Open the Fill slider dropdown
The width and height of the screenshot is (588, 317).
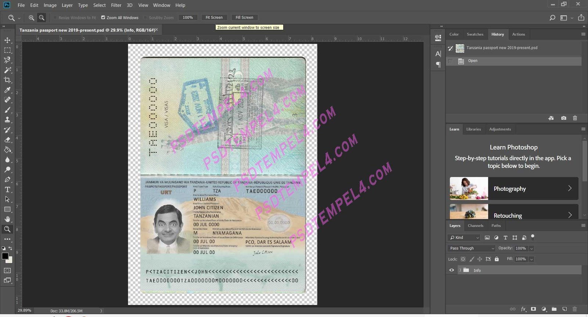(x=531, y=259)
